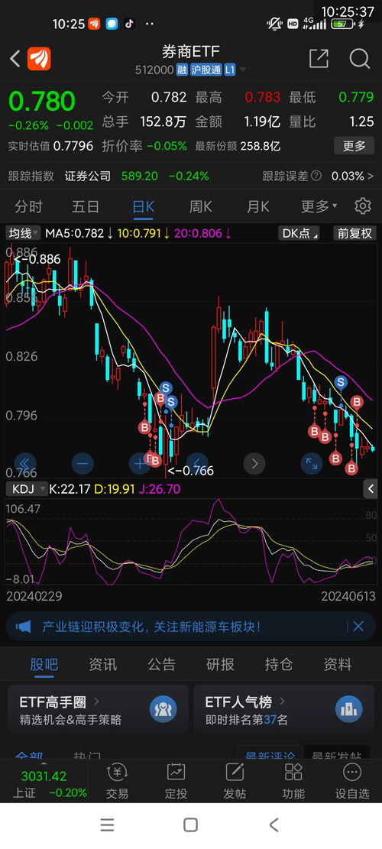Zoom out chart with minus button
The height and width of the screenshot is (849, 382).
(83, 464)
